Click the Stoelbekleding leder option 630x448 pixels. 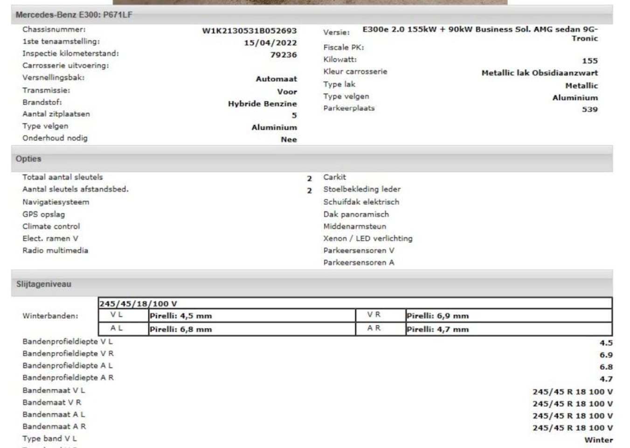[362, 189]
